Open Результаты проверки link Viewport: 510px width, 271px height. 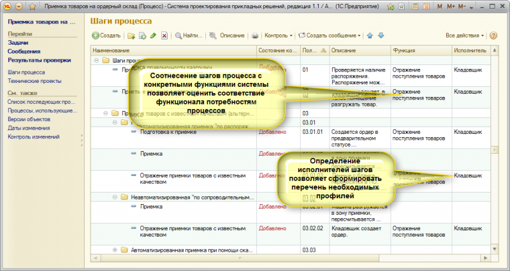click(x=40, y=60)
